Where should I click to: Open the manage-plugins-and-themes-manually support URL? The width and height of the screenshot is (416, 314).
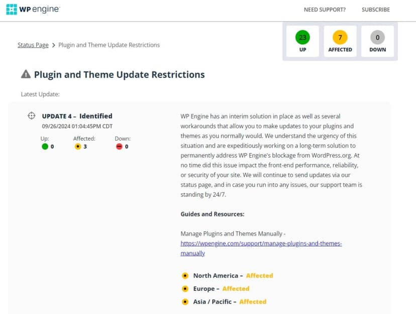coord(261,248)
